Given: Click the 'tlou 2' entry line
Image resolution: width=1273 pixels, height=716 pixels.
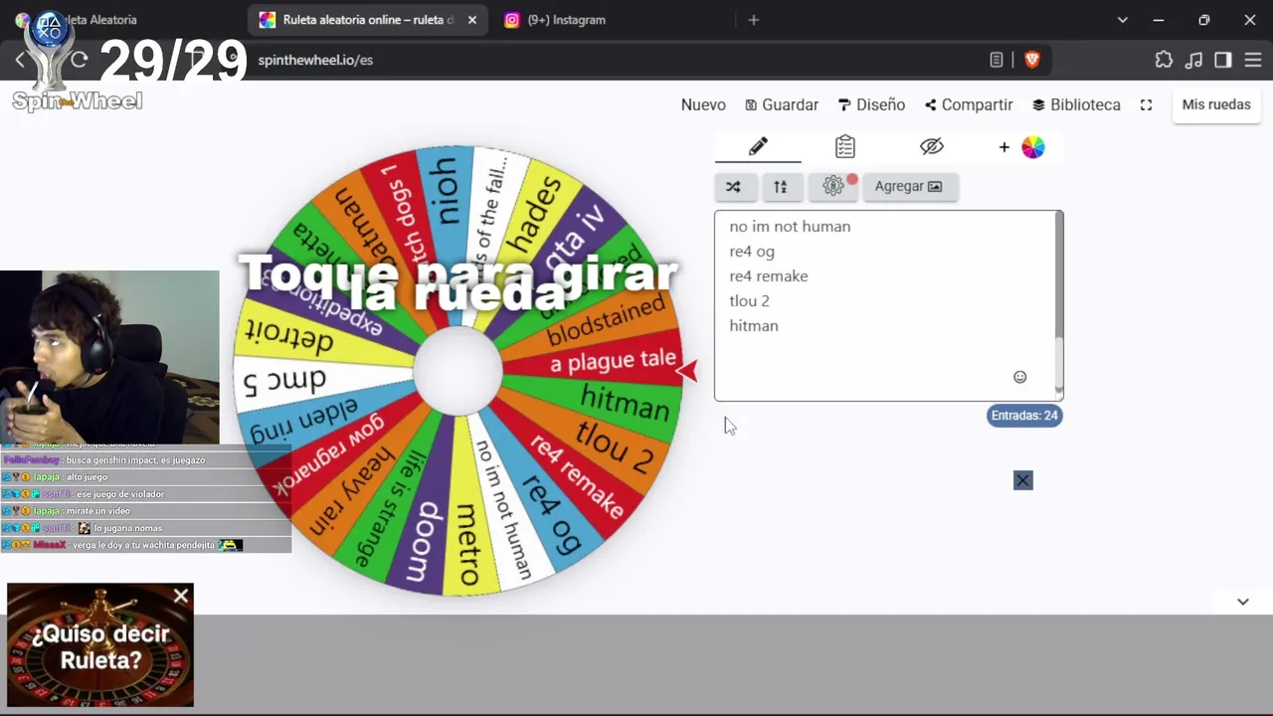Looking at the screenshot, I should coord(749,301).
